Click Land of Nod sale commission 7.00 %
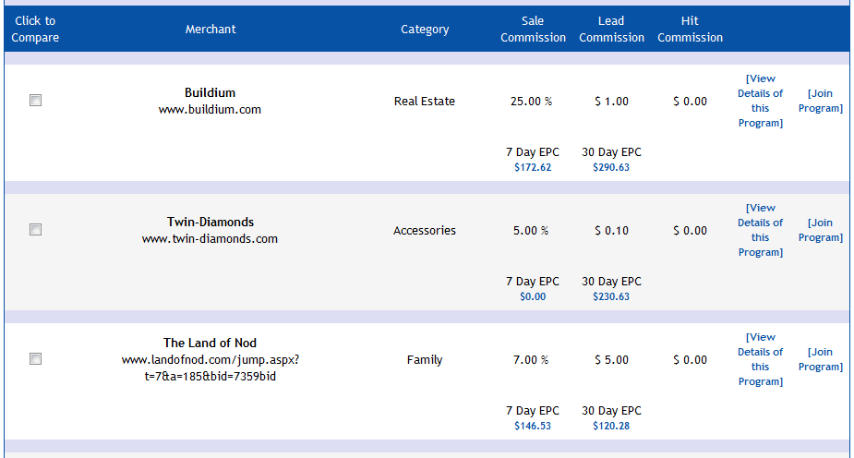Viewport: 854px width, 458px height. coord(531,360)
